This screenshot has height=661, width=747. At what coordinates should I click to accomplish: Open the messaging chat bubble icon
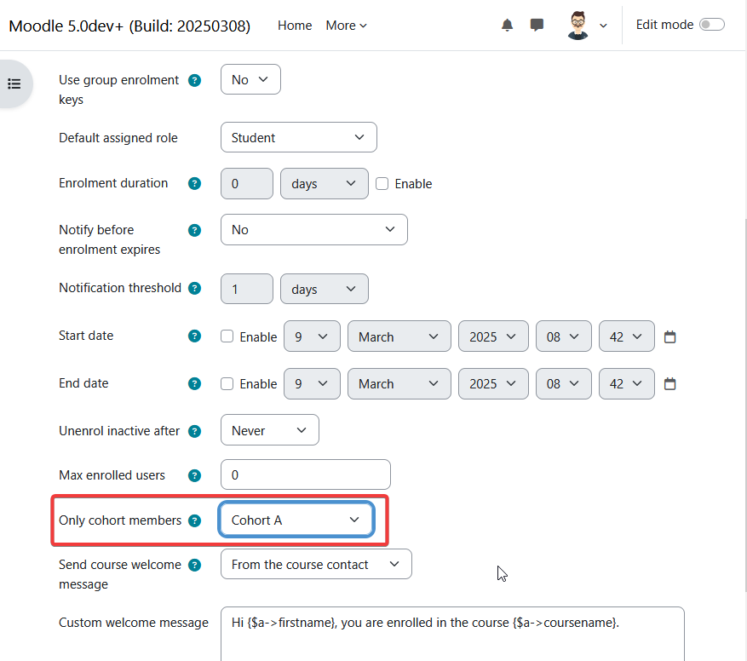pyautogui.click(x=537, y=25)
